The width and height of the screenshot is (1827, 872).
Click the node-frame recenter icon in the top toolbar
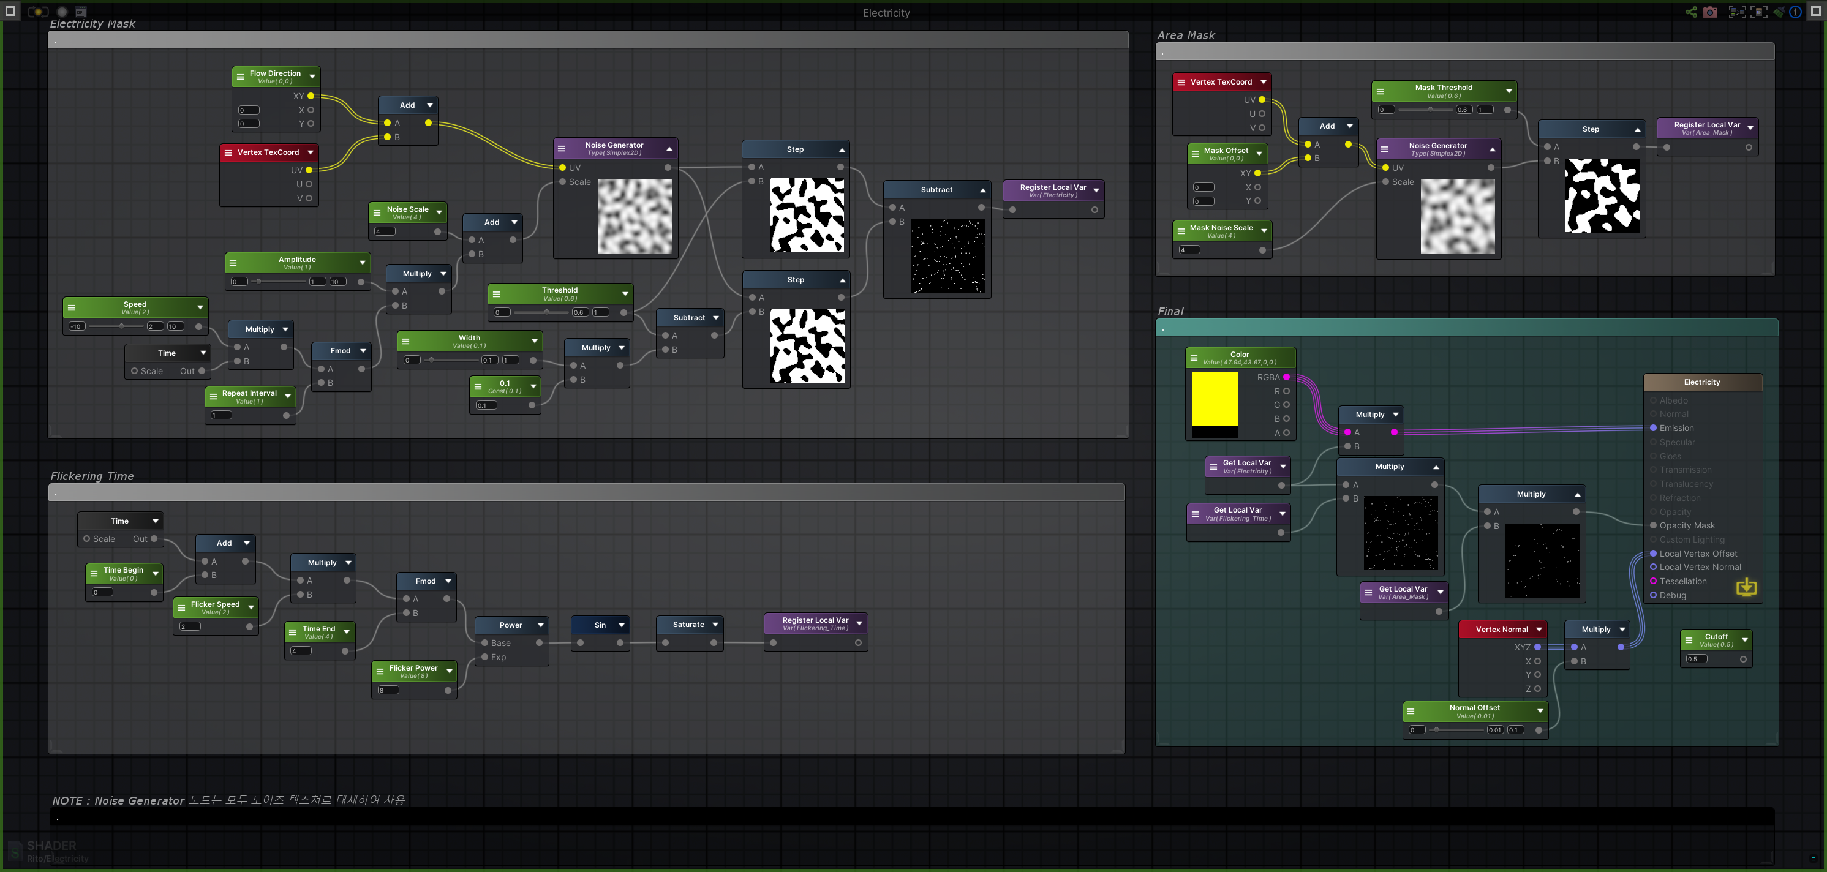[x=1738, y=12]
